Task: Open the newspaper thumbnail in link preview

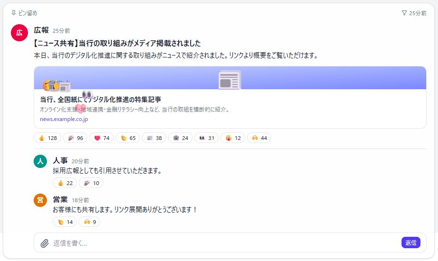Action: [229, 80]
